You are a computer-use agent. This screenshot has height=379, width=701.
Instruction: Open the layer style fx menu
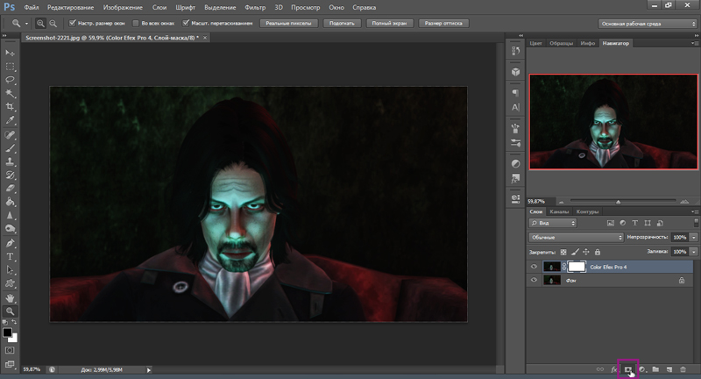tap(614, 369)
